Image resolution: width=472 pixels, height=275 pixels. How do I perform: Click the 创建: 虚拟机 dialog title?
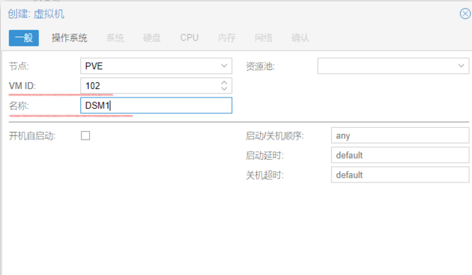(x=36, y=14)
